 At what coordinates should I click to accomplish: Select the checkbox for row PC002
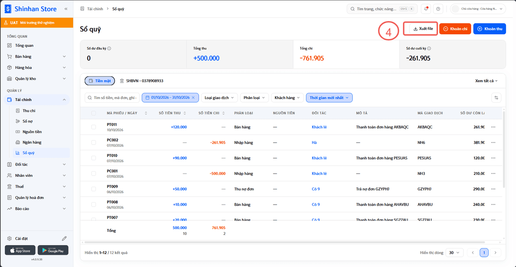[x=94, y=143]
